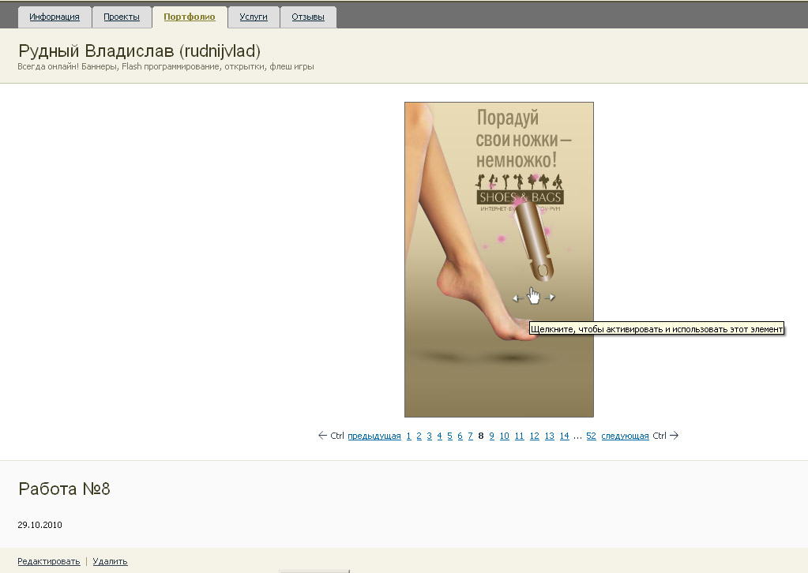808x573 pixels.
Task: Go to portfolio page 2
Action: click(x=419, y=436)
